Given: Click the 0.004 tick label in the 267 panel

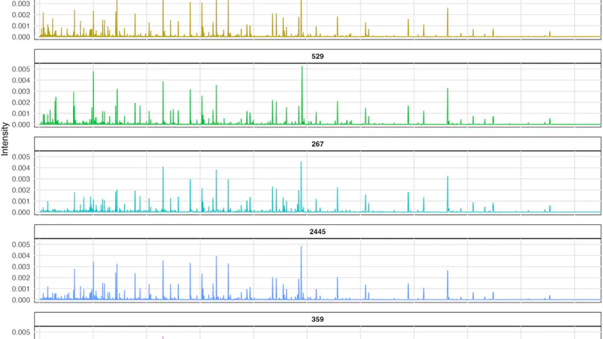Looking at the screenshot, I should point(21,168).
